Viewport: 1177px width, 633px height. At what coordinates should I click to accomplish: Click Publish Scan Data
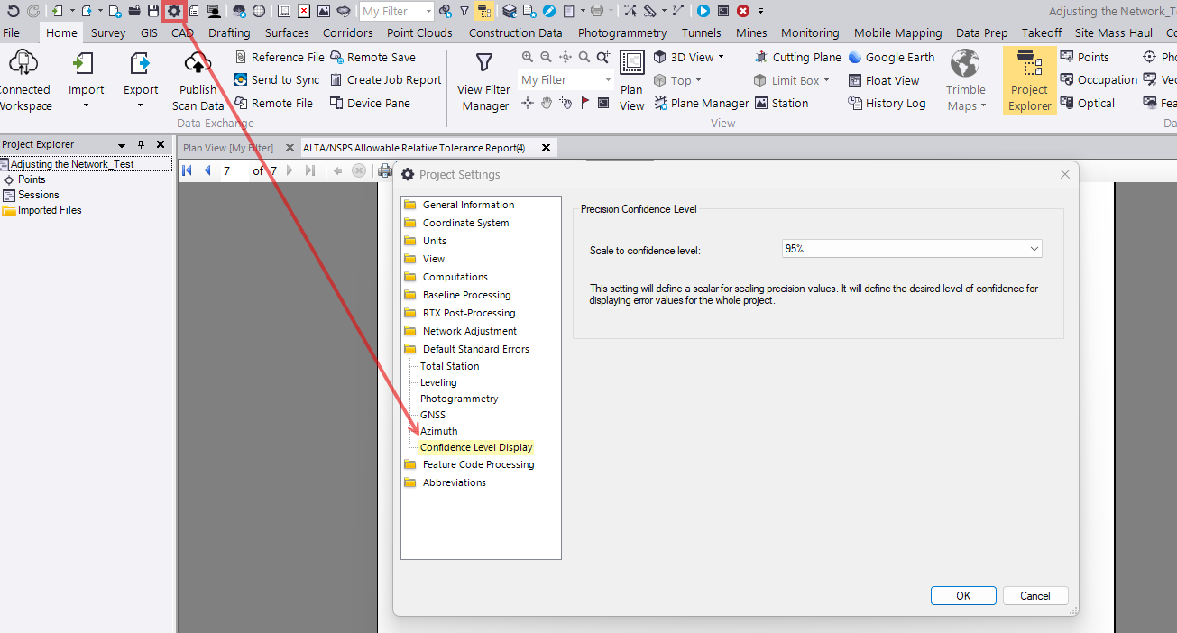tap(198, 81)
